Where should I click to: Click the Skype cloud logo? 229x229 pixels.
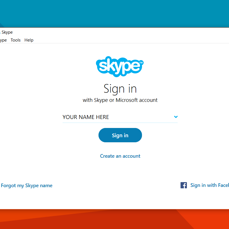(120, 66)
